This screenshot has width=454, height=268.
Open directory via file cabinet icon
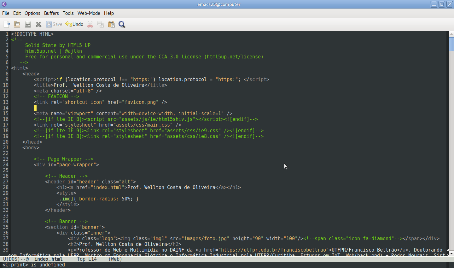tap(28, 24)
